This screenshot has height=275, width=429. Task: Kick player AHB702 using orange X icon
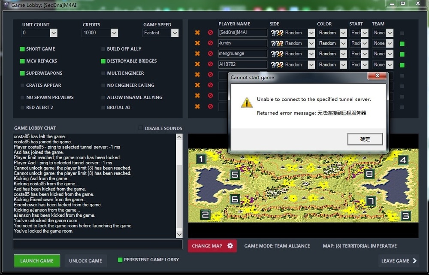[197, 64]
